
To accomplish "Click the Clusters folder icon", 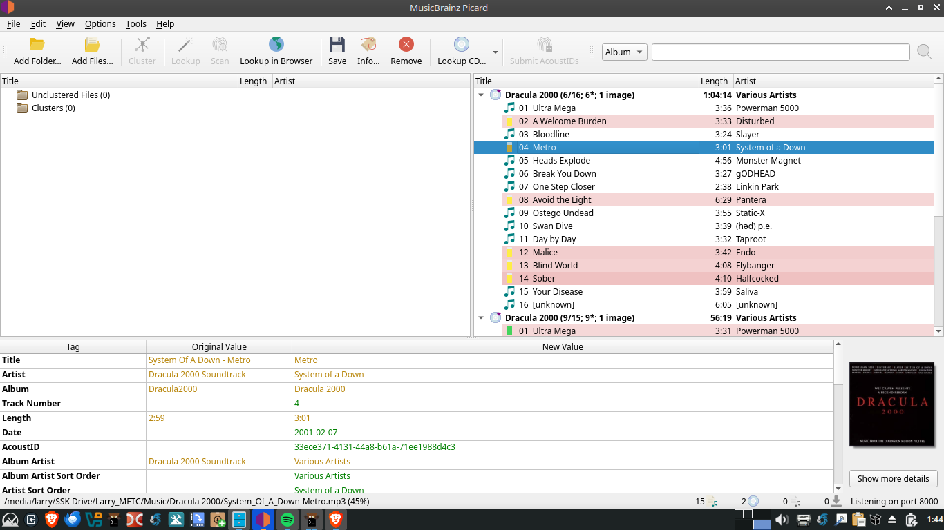I will click(22, 108).
